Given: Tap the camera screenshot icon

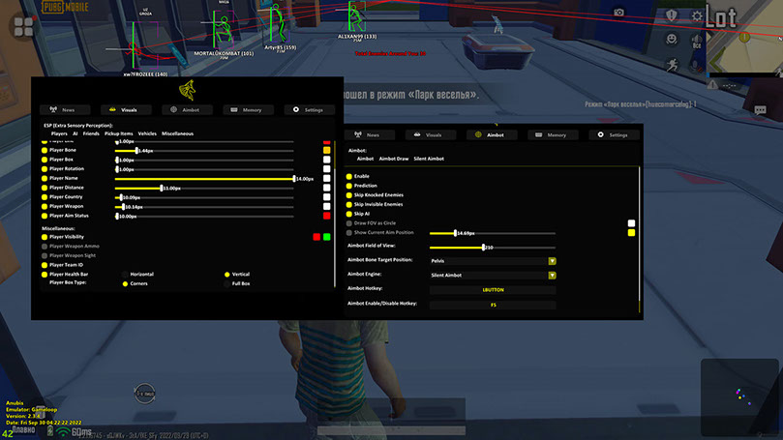Looking at the screenshot, I should (618, 14).
